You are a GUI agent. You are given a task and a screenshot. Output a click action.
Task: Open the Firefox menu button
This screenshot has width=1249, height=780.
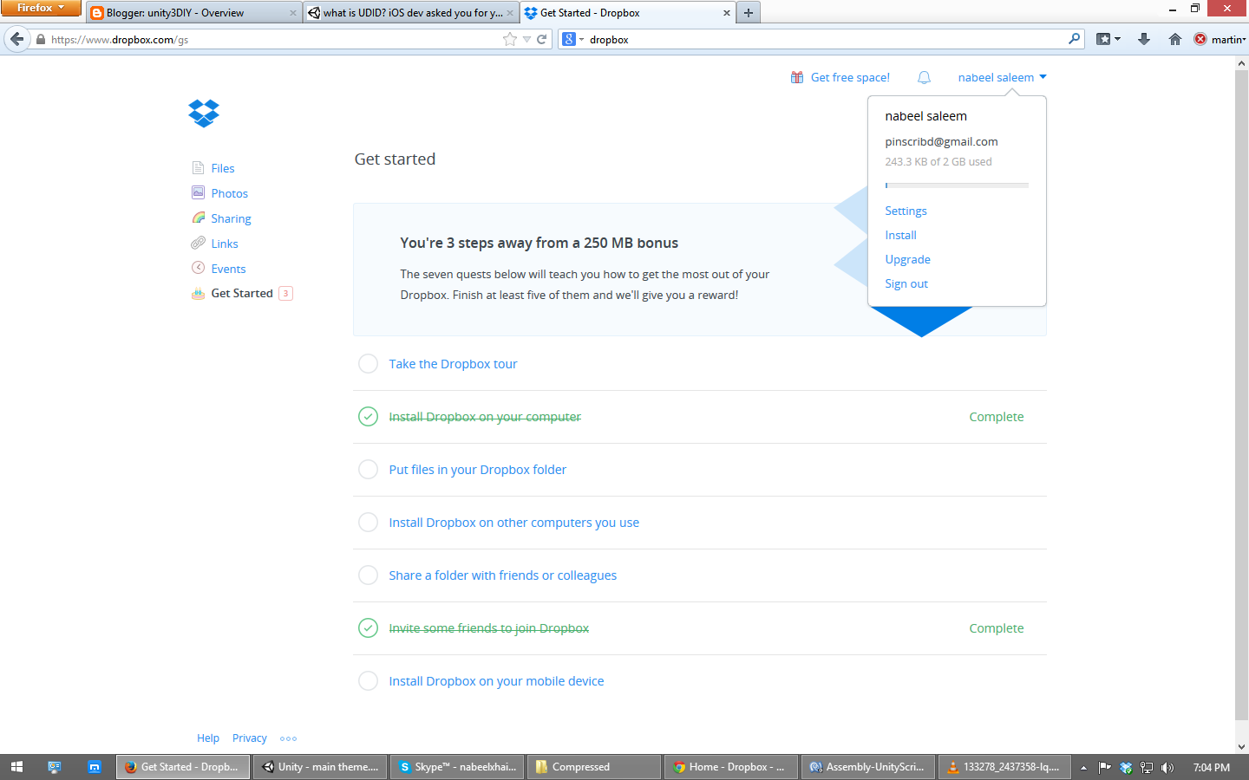(x=41, y=8)
